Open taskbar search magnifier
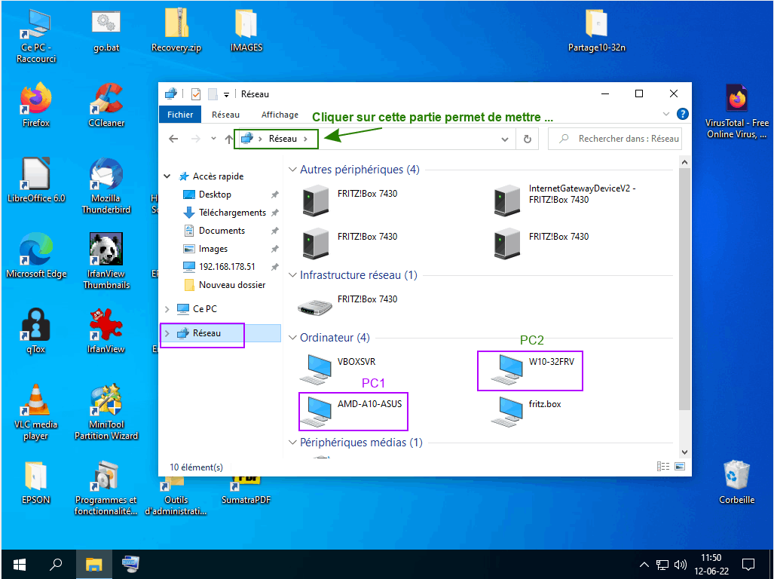 tap(56, 564)
